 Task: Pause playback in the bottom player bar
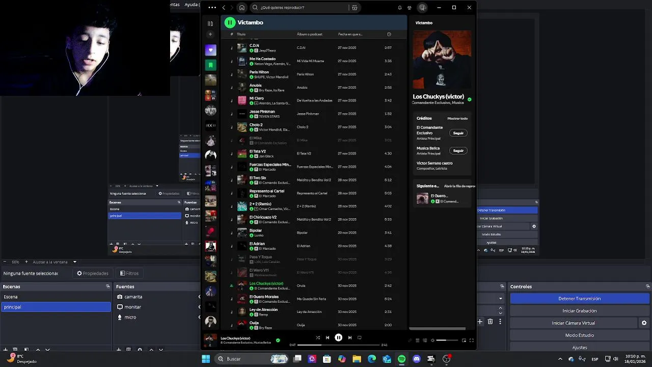pyautogui.click(x=338, y=337)
